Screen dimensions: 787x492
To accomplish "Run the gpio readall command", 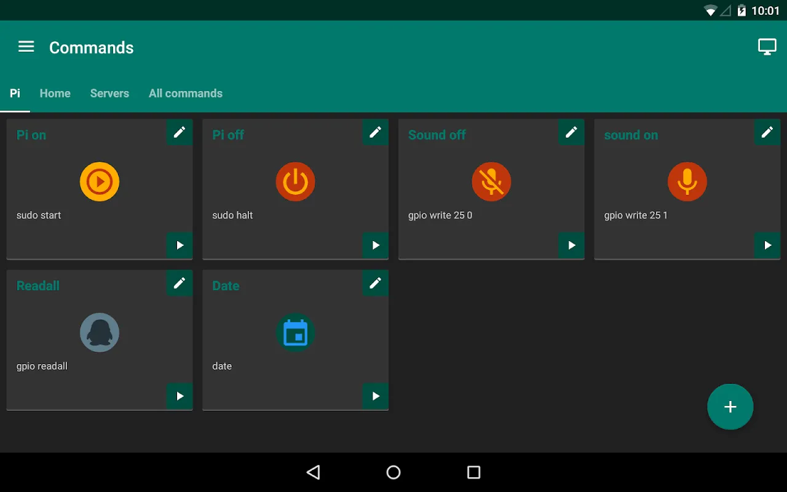I will tap(180, 396).
